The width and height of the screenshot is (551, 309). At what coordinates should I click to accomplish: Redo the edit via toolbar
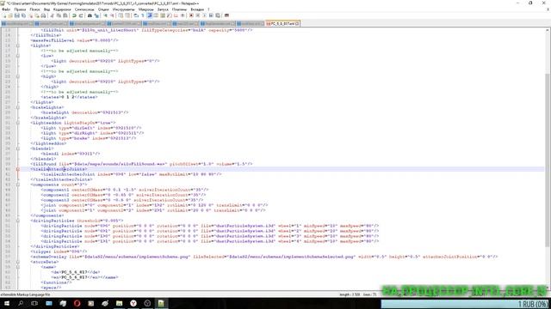pos(81,15)
